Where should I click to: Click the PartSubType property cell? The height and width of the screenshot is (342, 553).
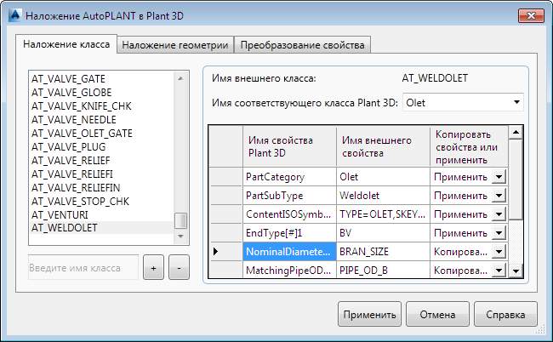pyautogui.click(x=289, y=196)
